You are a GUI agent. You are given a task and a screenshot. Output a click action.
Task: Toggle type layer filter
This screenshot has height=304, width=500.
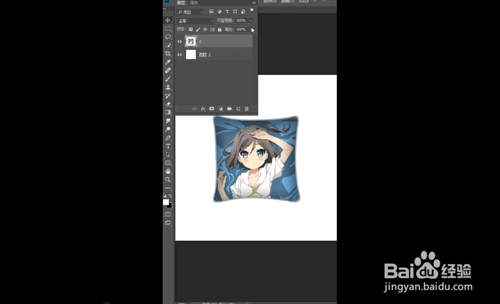tap(228, 11)
